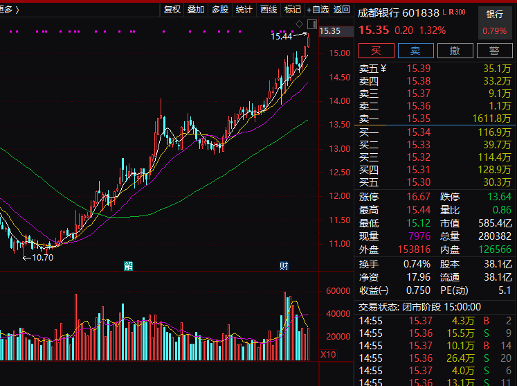Click the blue 卖 sell button
The image size is (517, 386).
[x=416, y=51]
